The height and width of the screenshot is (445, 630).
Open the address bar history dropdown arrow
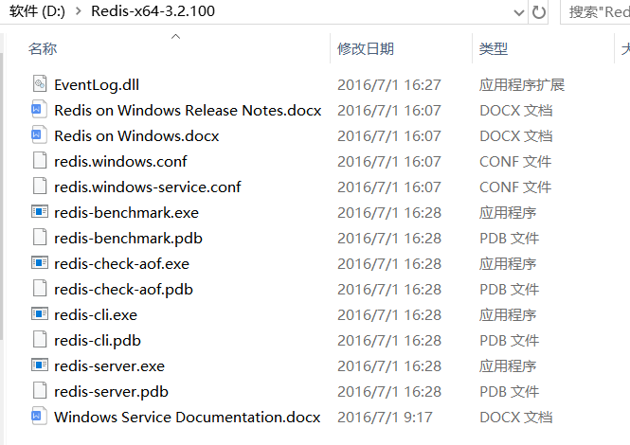click(x=518, y=12)
